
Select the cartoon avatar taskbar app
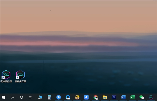coord(77,97)
